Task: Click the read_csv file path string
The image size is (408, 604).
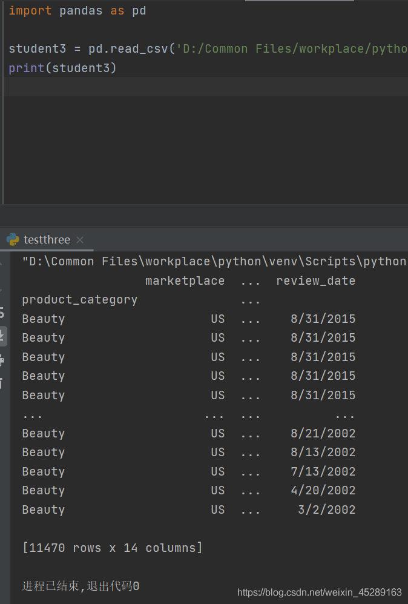Action: [291, 49]
